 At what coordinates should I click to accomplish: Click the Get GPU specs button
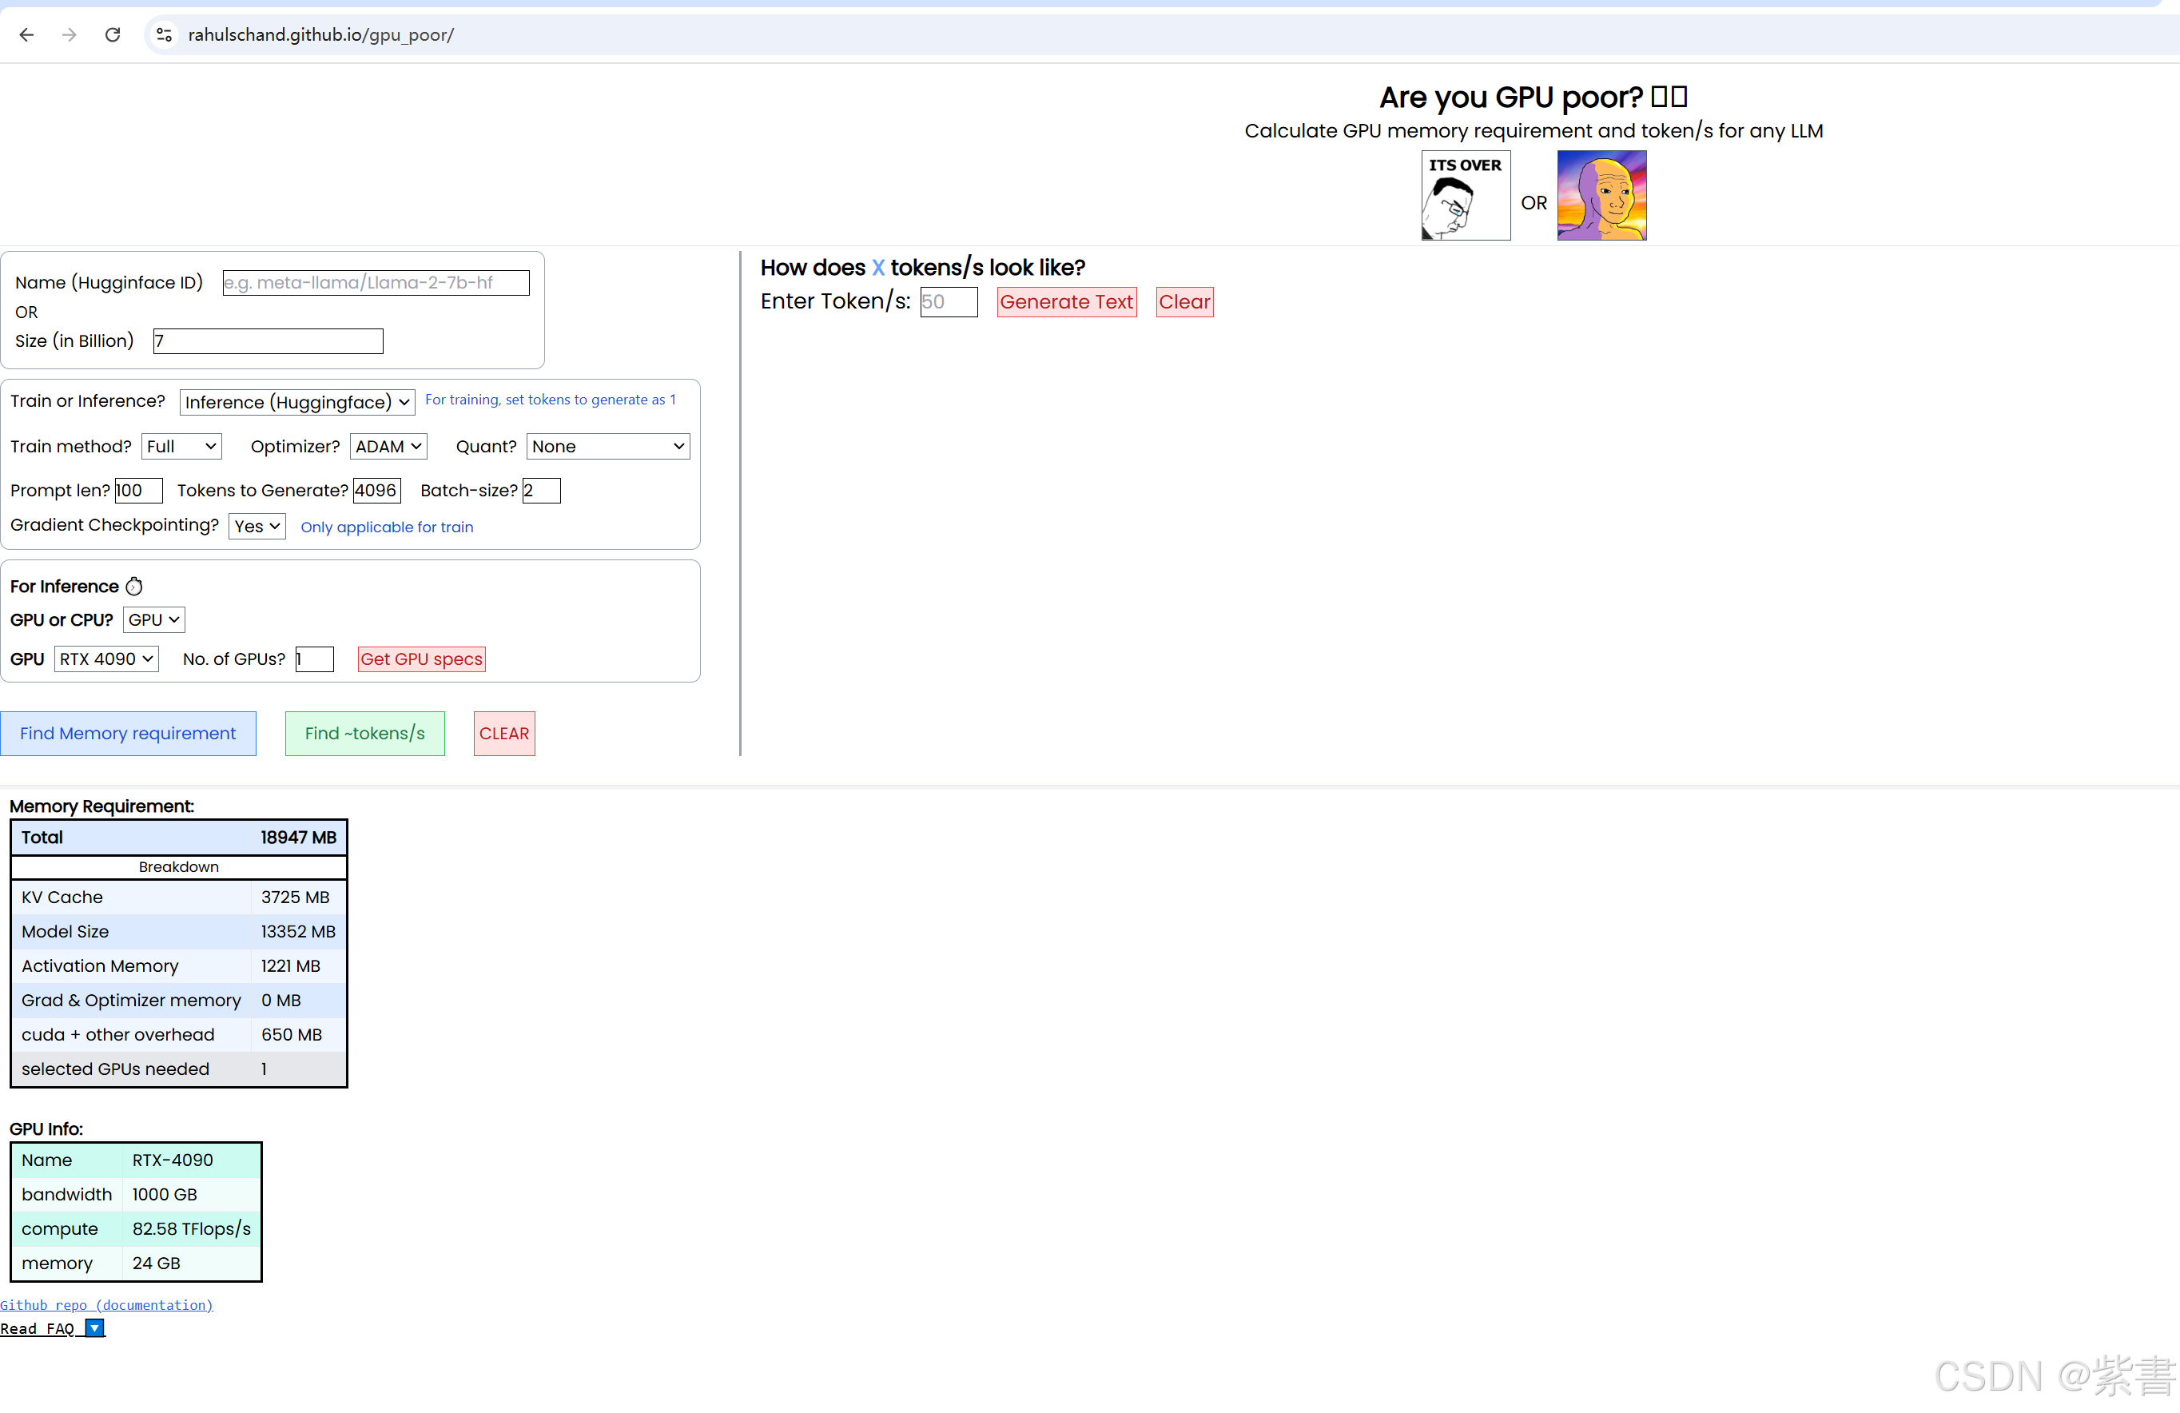(x=421, y=659)
